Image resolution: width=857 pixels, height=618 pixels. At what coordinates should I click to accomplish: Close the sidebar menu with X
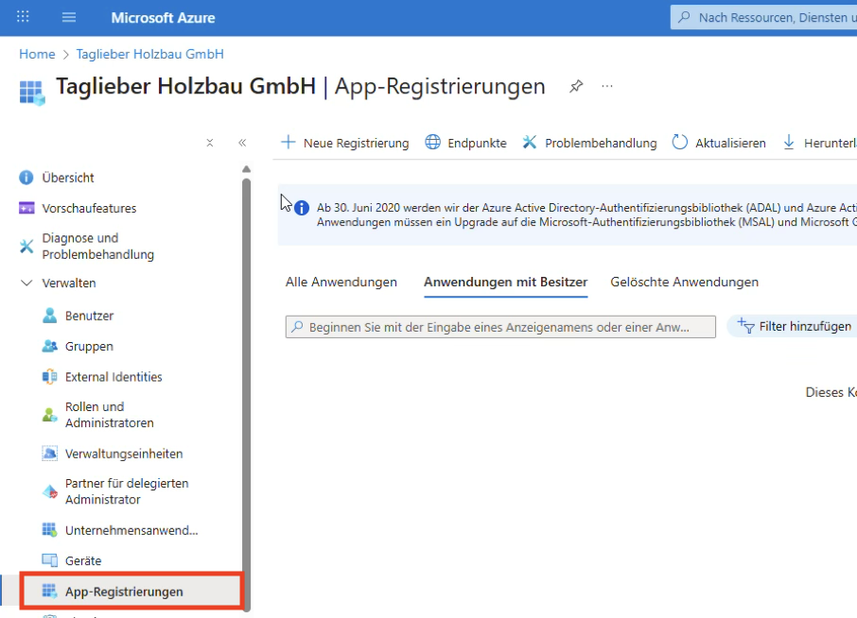tap(210, 143)
